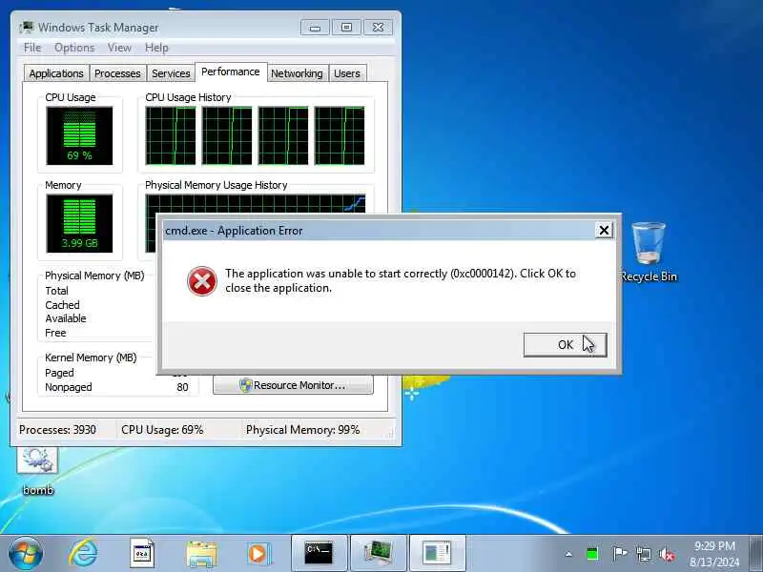Viewport: 763px width, 572px height.
Task: Click the Task Manager title bar icon
Action: pos(27,28)
